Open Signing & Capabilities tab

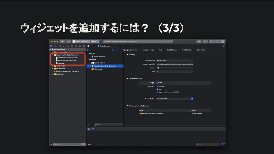coord(130,50)
